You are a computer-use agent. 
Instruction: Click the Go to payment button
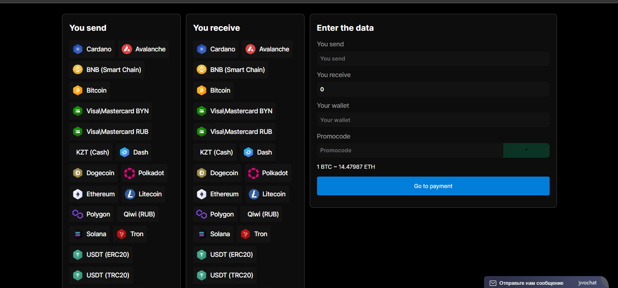point(433,186)
